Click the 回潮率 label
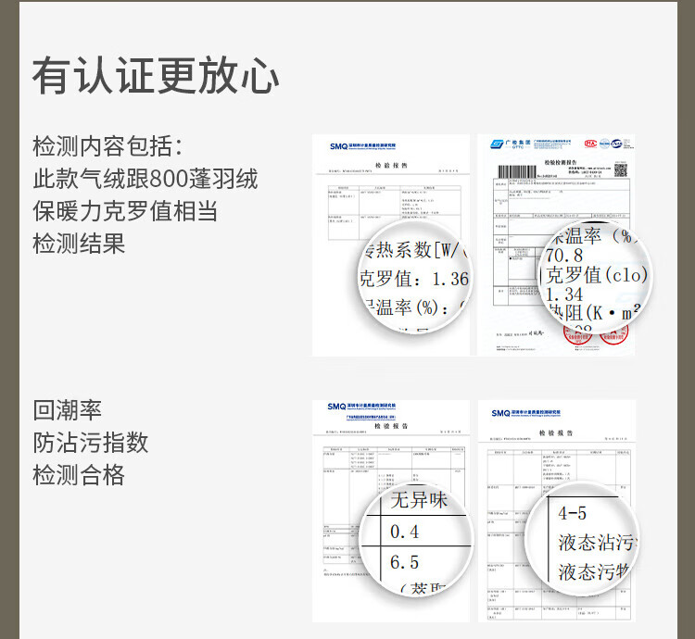The height and width of the screenshot is (639, 695). pyautogui.click(x=67, y=410)
